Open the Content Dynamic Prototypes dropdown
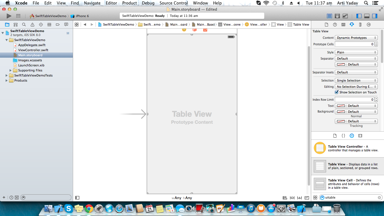This screenshot has width=384, height=216. tap(356, 37)
